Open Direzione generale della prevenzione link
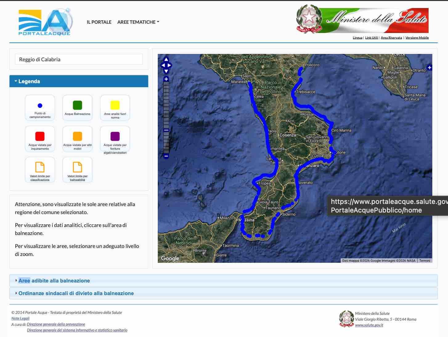This screenshot has width=448, height=337. tap(56, 324)
